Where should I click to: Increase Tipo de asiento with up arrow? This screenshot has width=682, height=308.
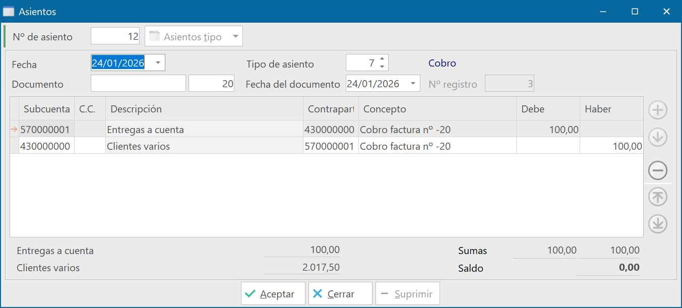(x=382, y=59)
